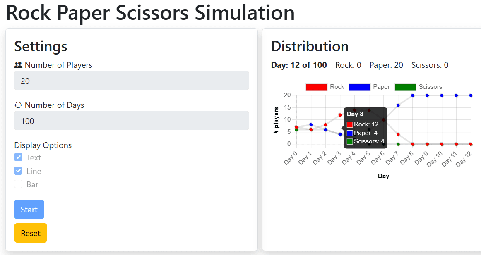Click the Number of Players people icon

coord(18,64)
